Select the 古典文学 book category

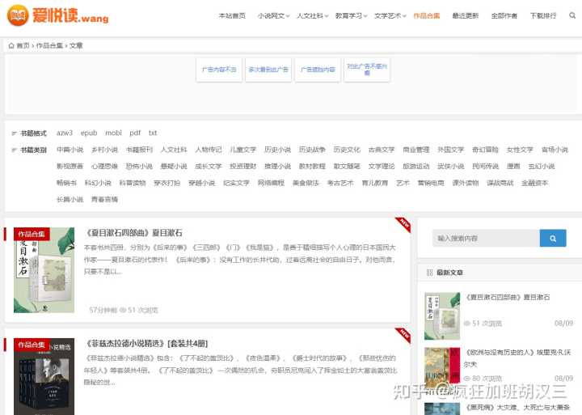382,150
